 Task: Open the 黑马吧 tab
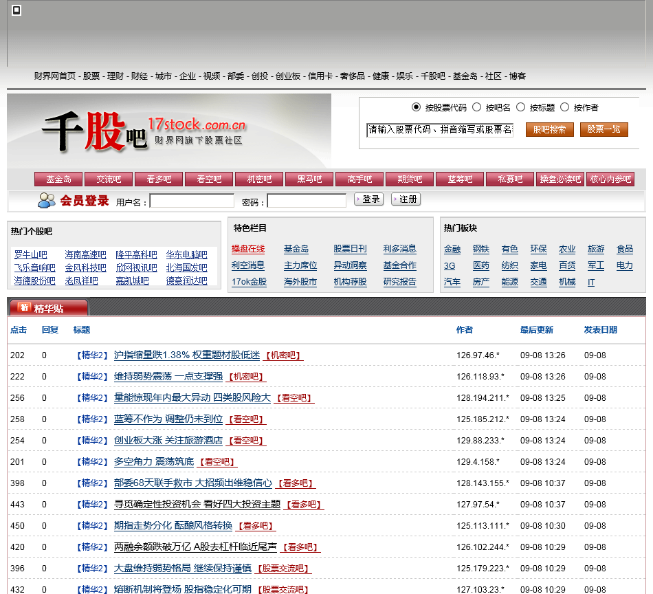coord(309,179)
